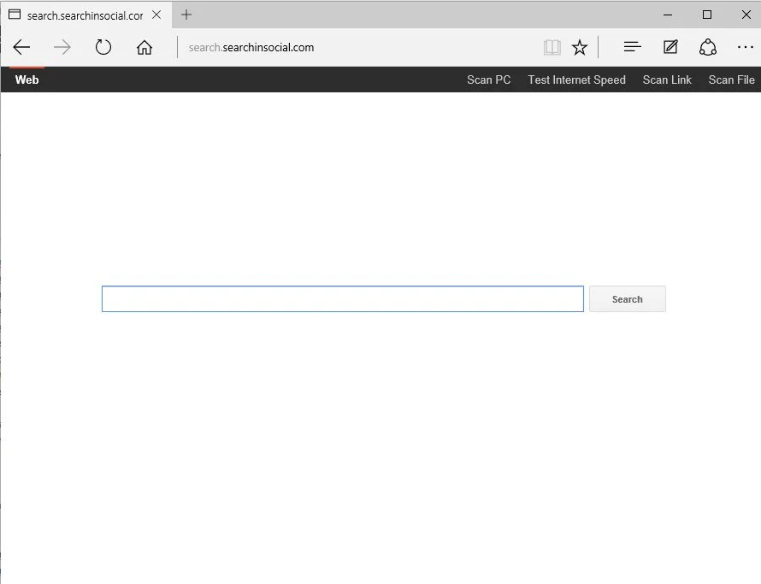Image resolution: width=761 pixels, height=584 pixels.
Task: Open Reading view with the book icon
Action: point(552,48)
